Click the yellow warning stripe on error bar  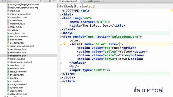[172, 43]
